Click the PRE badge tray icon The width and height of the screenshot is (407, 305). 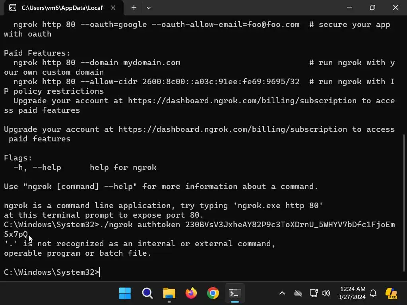[391, 293]
